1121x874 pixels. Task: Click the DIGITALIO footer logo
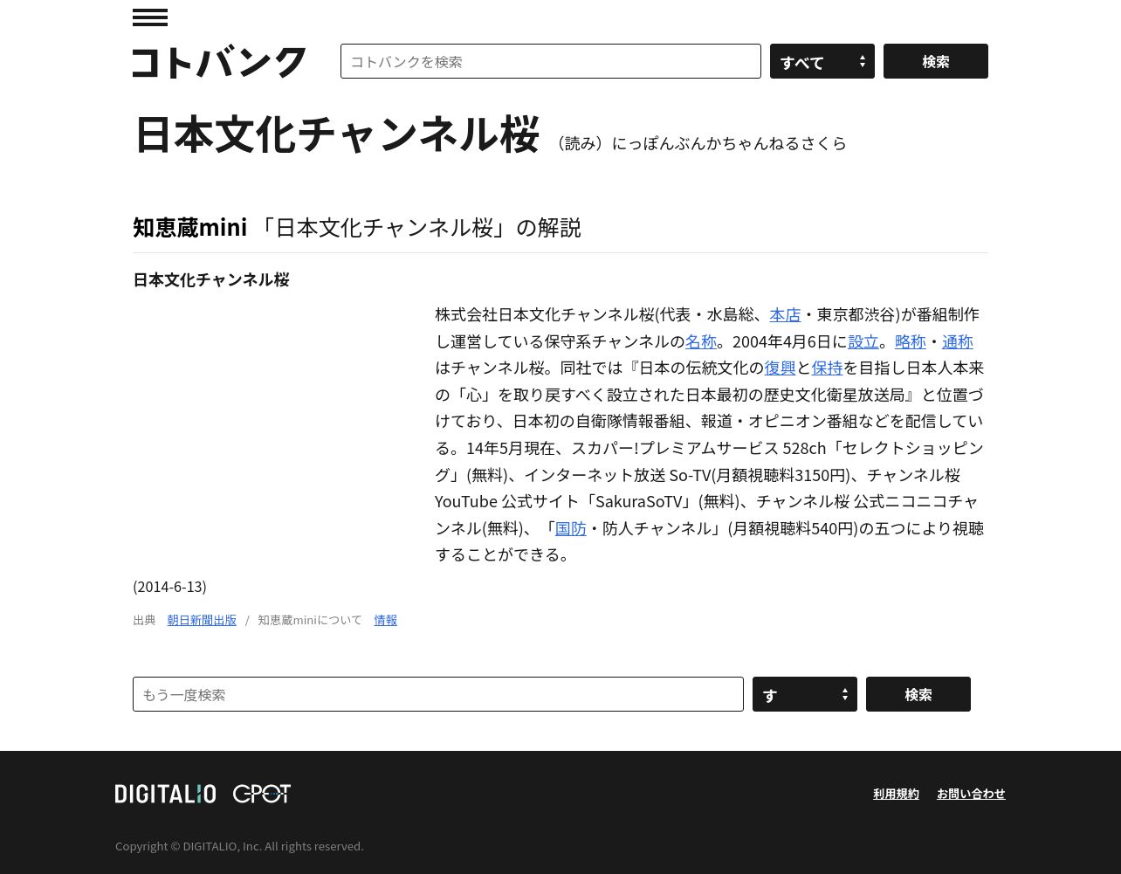[165, 794]
